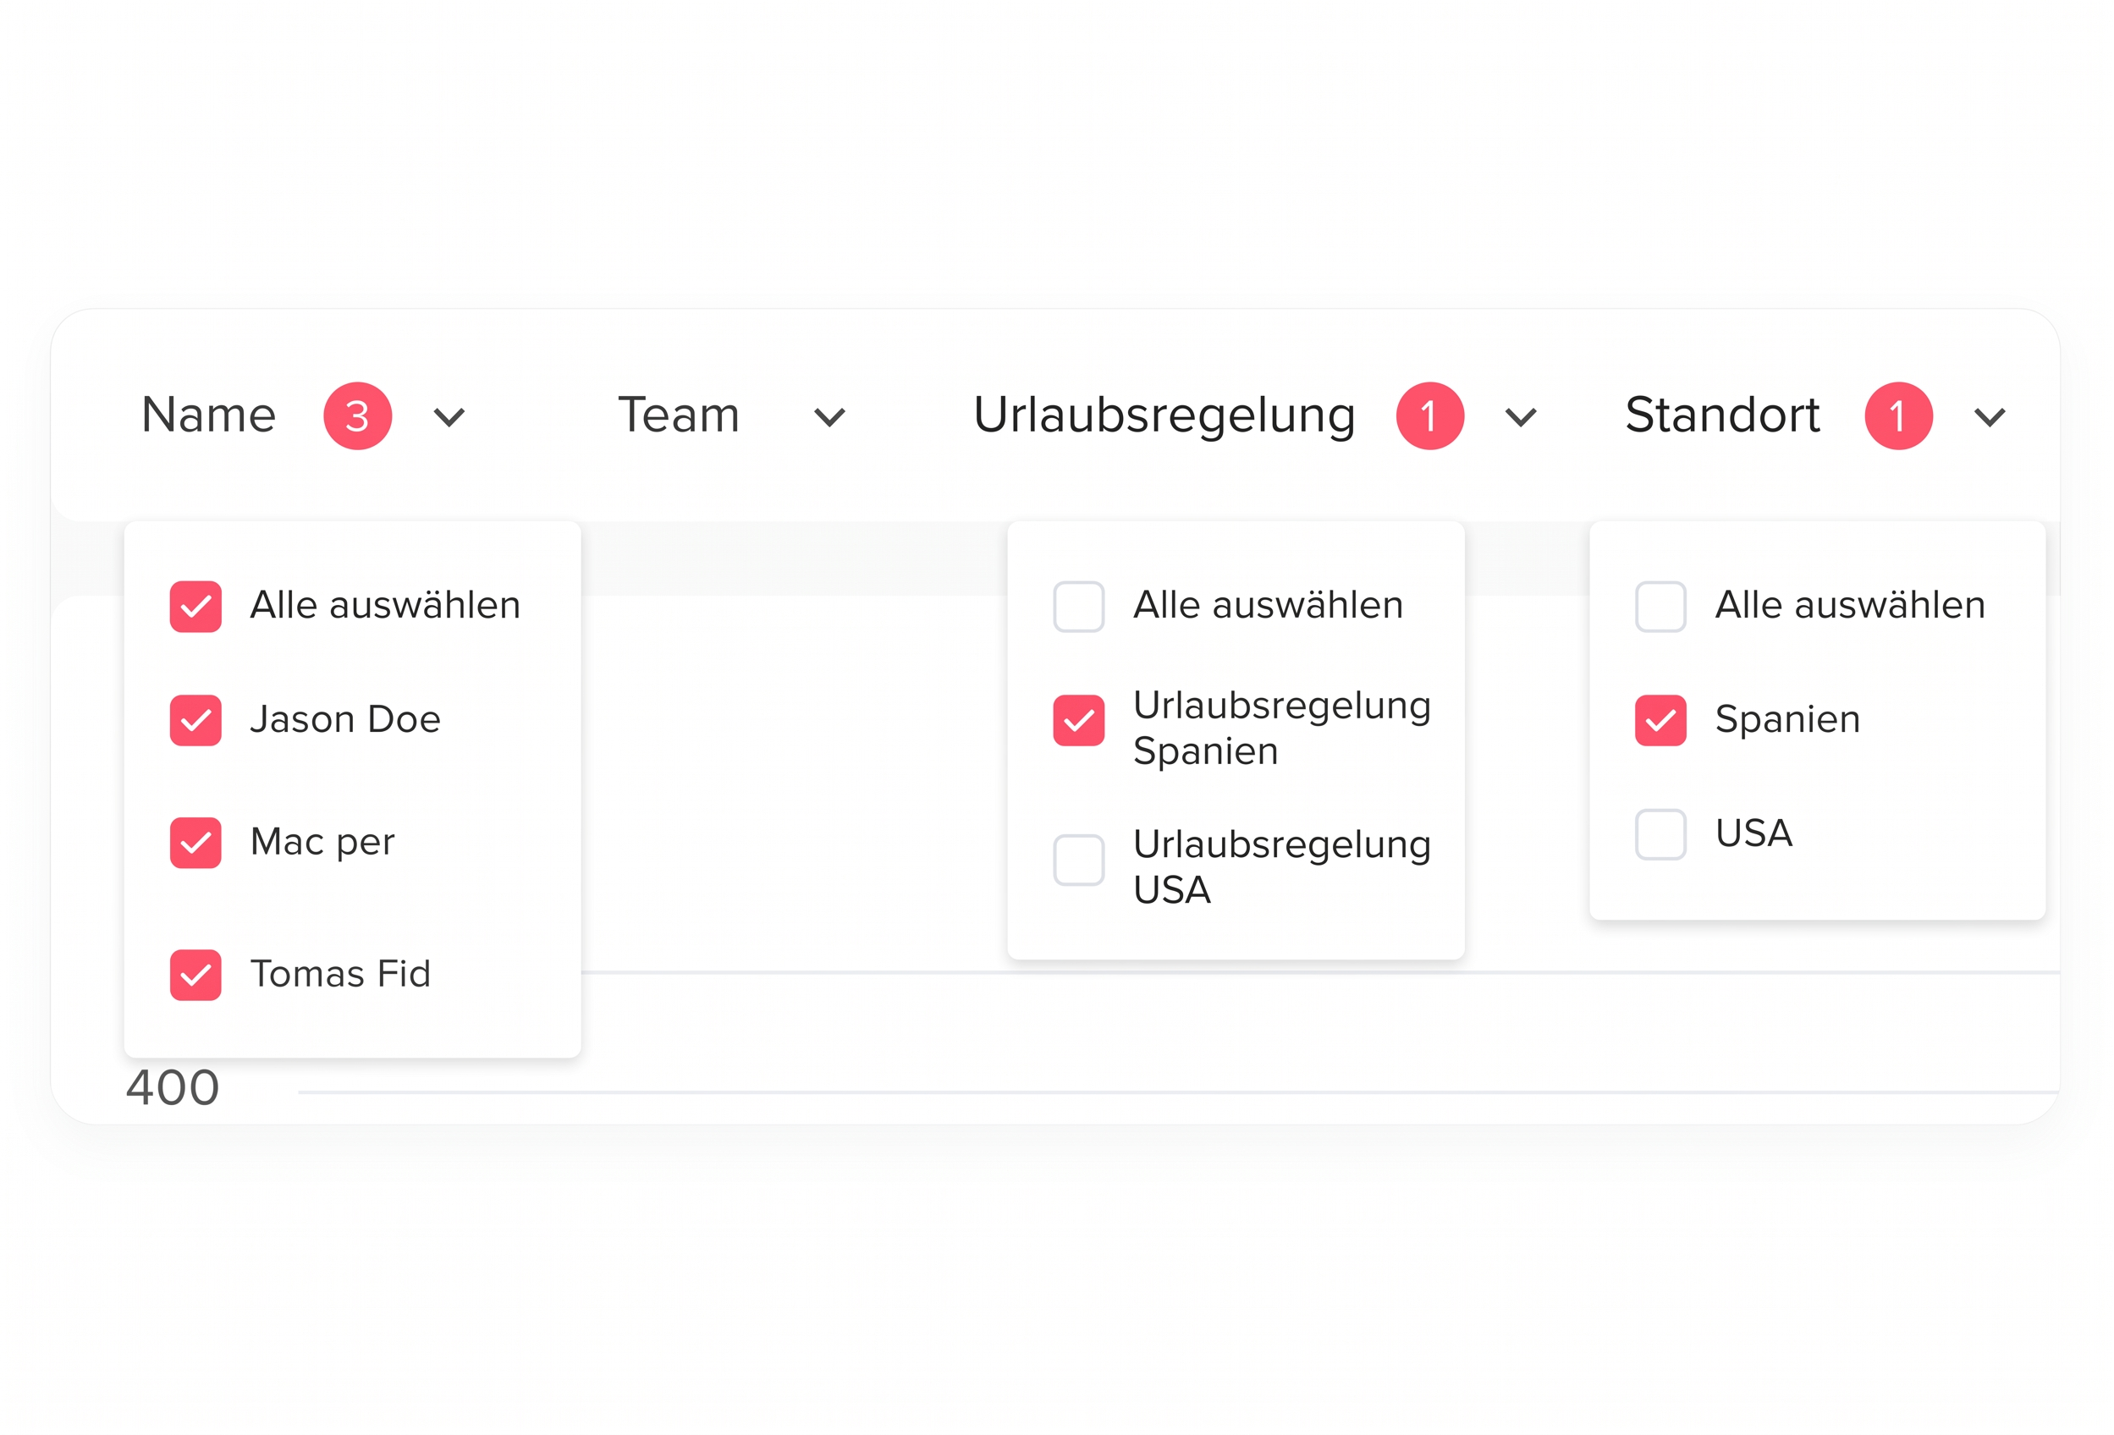Click the Name filter count badge
Screen dimensions: 2114x1435
pos(357,415)
